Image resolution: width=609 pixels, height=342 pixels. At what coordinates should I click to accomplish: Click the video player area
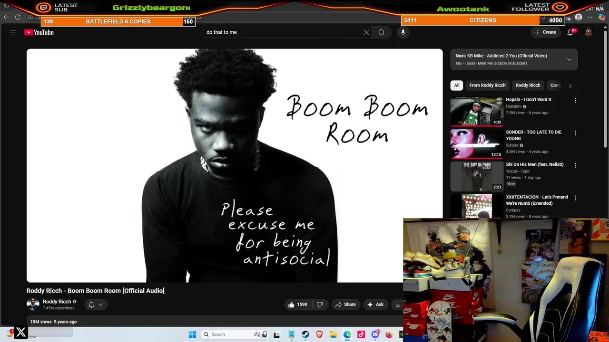(x=234, y=165)
